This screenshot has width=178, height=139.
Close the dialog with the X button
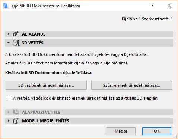pyautogui.click(x=169, y=6)
